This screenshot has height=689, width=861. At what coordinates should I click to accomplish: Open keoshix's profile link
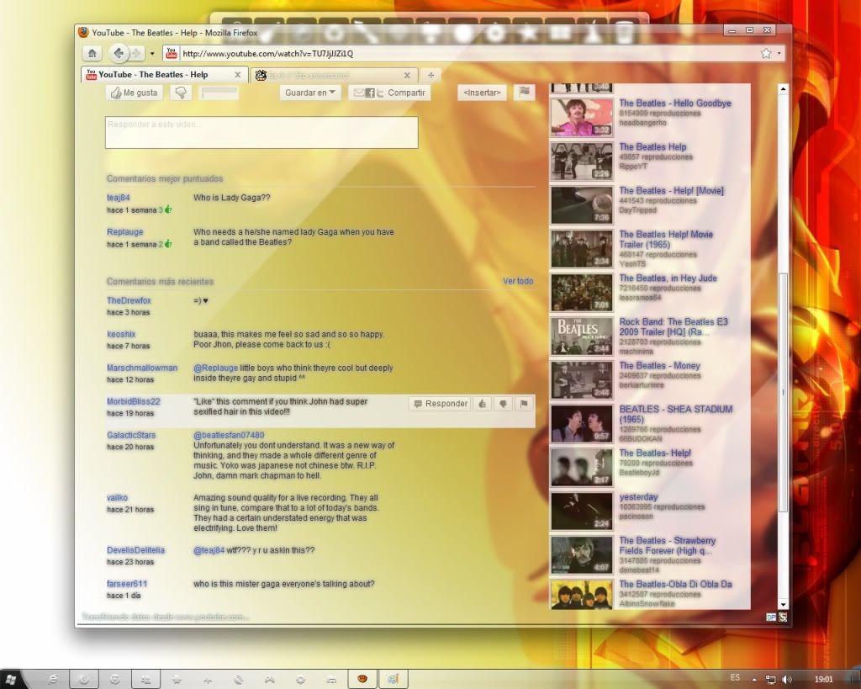121,334
